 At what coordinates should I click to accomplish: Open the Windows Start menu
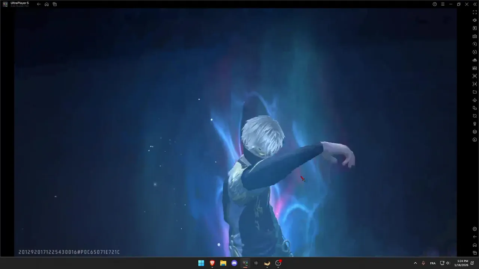pos(201,263)
